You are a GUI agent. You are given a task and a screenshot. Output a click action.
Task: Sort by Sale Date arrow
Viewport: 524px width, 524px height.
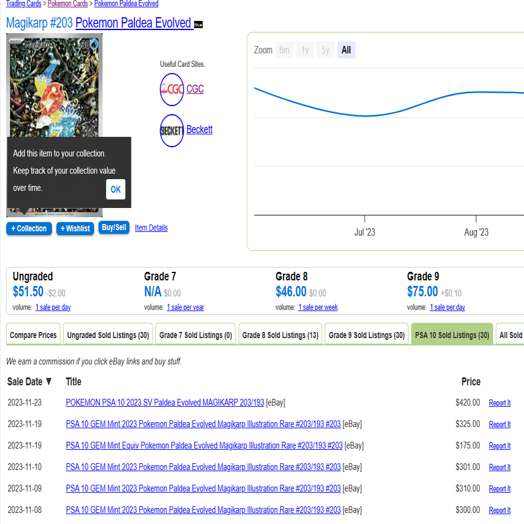(x=49, y=381)
